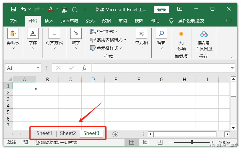Image resolution: width=243 pixels, height=150 pixels.
Task: Switch to Page Layout view icon
Action: click(146, 142)
